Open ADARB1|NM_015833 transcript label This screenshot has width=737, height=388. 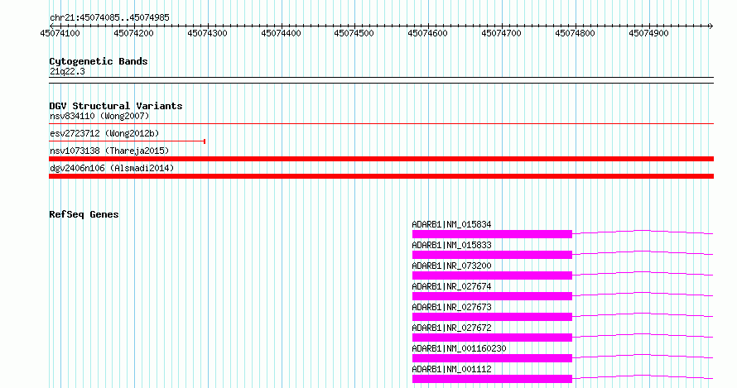451,245
